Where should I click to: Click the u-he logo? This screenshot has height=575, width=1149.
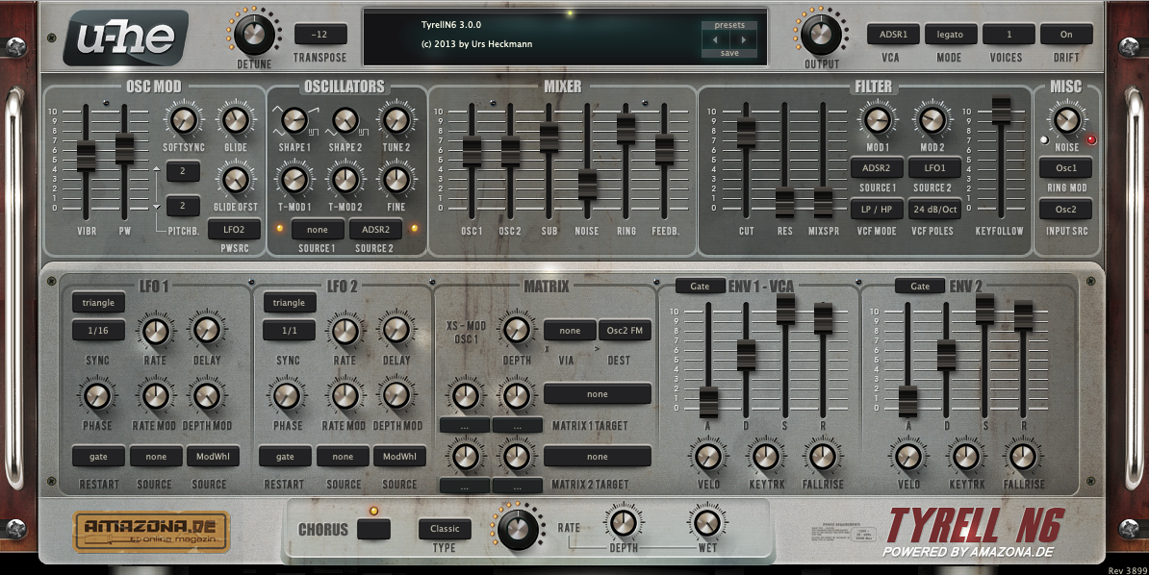[x=126, y=38]
